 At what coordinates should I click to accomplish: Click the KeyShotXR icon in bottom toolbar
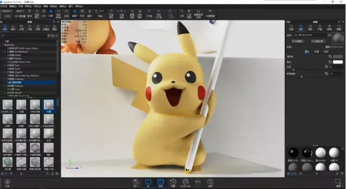pos(186,183)
